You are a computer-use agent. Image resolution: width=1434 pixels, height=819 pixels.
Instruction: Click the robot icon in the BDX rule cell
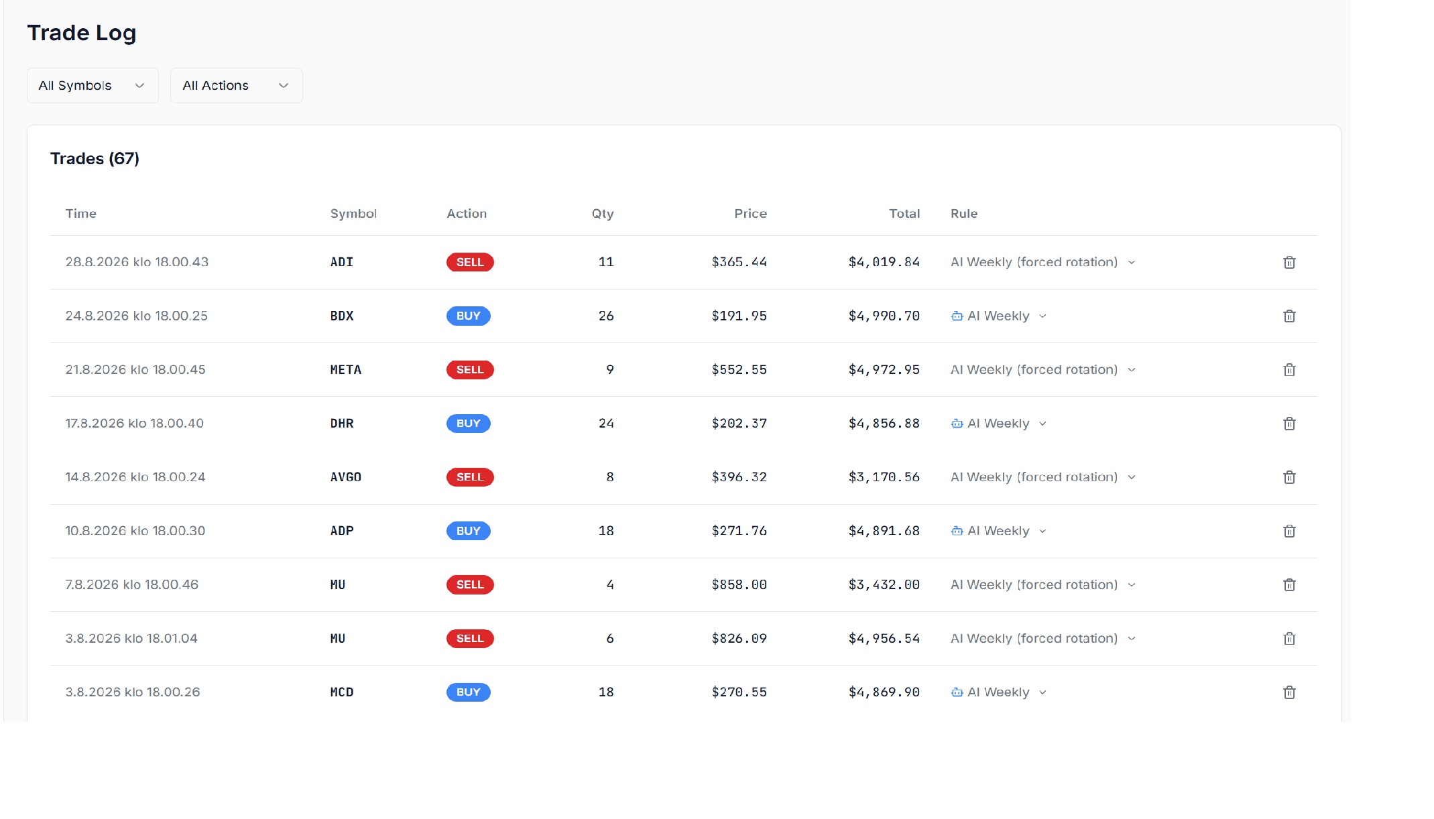[957, 316]
